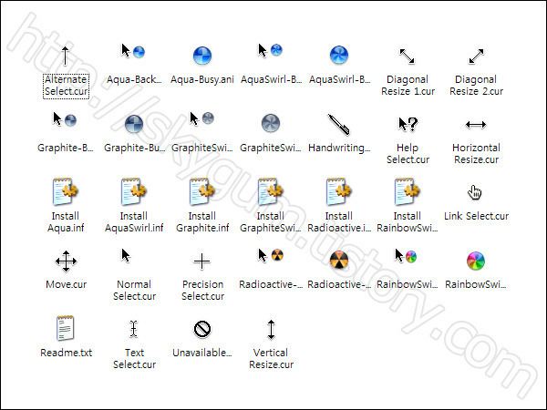Select the Diagonal Resize 2.cur icon
This screenshot has width=547, height=410.
coord(476,56)
